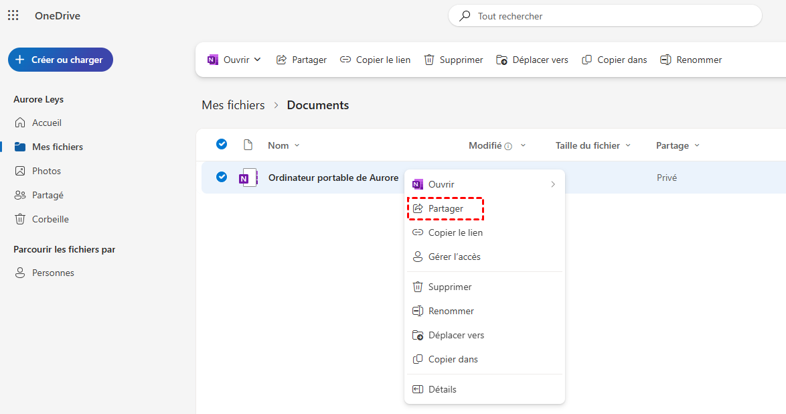Navigate to Mes fichiers breadcrumb link

233,105
